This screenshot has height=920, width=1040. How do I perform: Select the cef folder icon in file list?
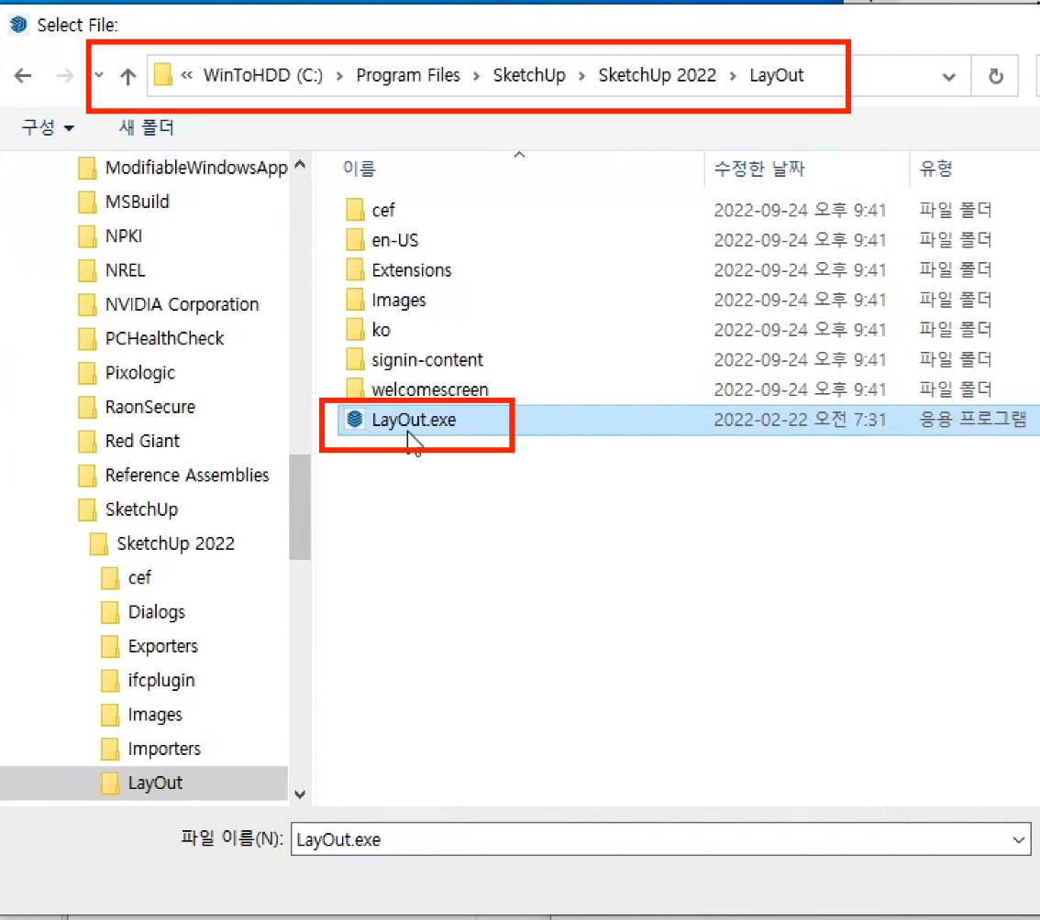(x=355, y=210)
